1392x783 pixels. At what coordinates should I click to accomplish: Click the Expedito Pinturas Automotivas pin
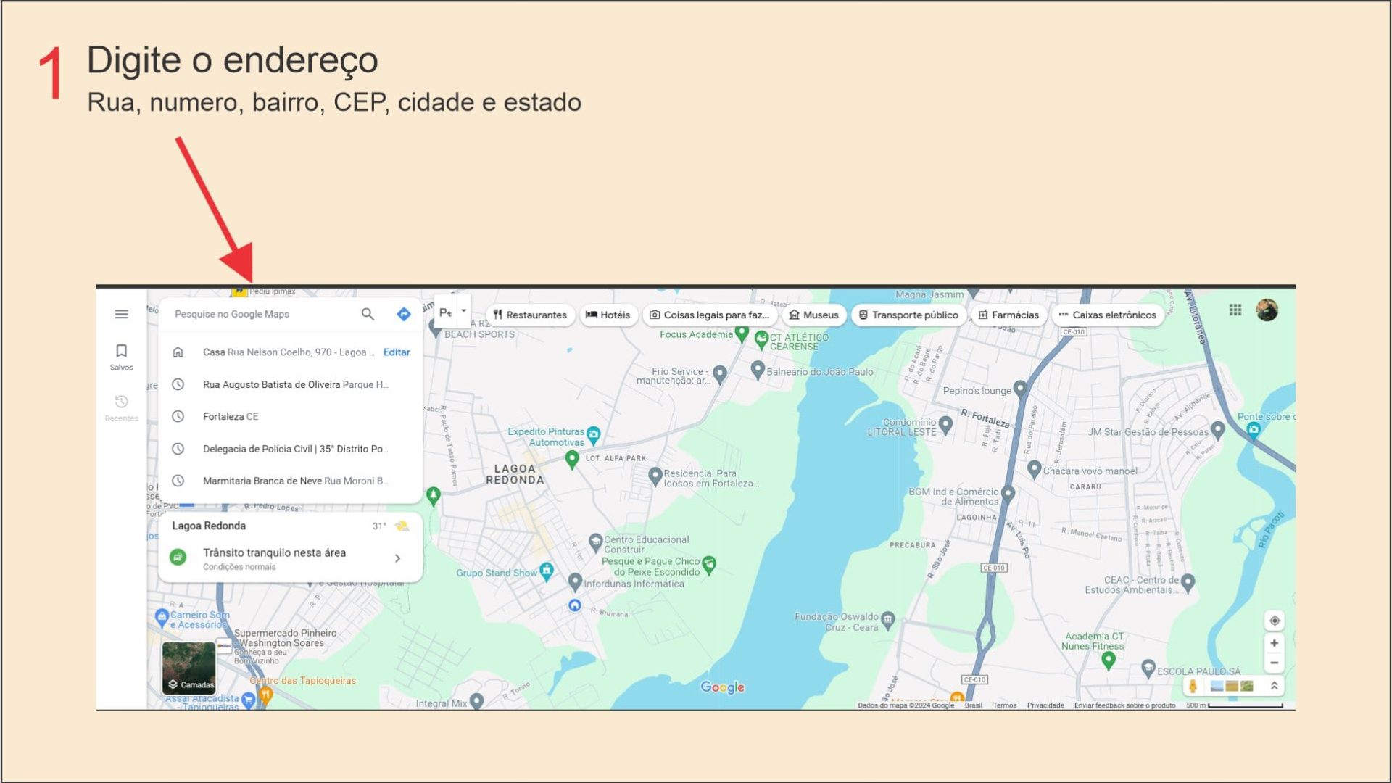click(x=593, y=435)
